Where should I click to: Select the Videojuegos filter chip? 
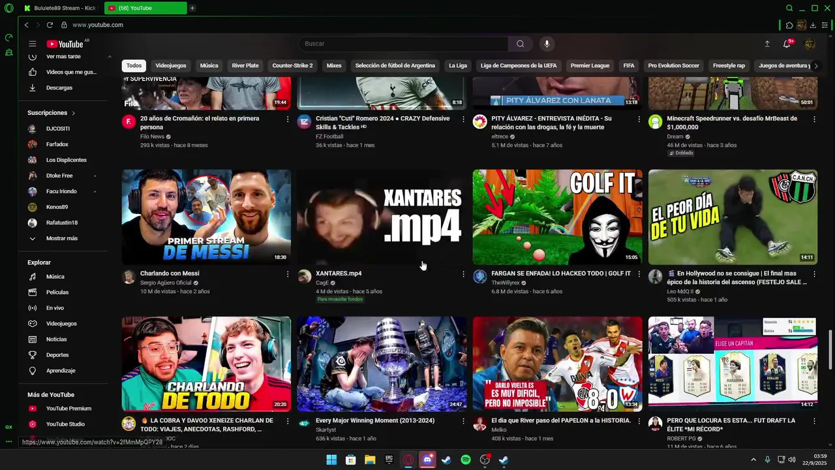click(171, 65)
